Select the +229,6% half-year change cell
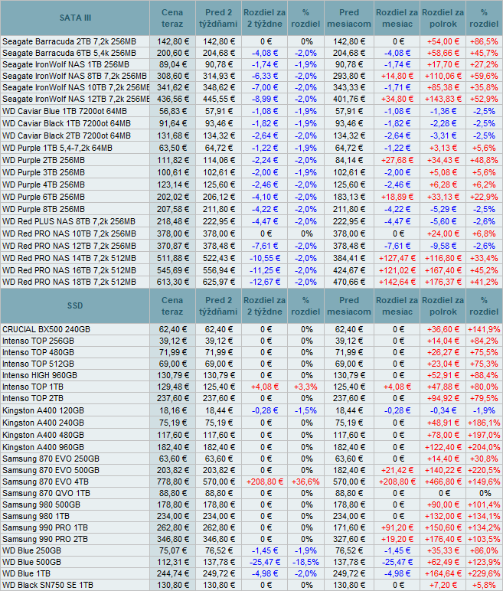Image resolution: width=503 pixels, height=591 pixels. point(483,573)
